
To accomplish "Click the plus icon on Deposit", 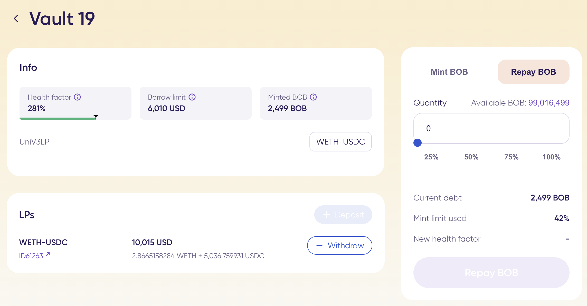I will 326,215.
